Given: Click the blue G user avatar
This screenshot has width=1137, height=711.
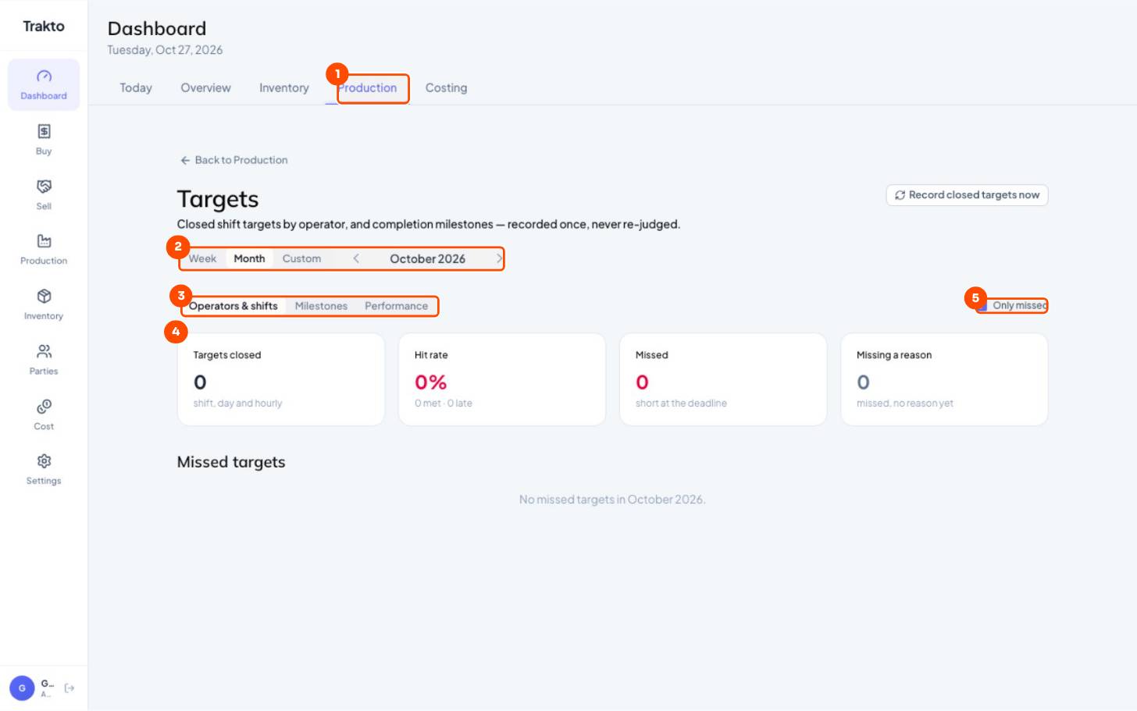Looking at the screenshot, I should coord(22,688).
